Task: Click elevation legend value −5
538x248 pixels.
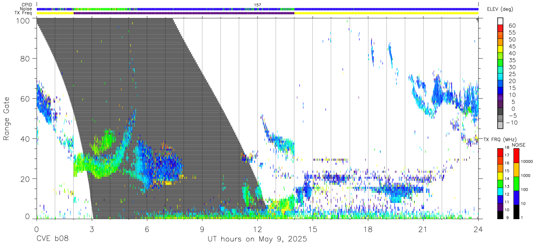Action: click(513, 116)
